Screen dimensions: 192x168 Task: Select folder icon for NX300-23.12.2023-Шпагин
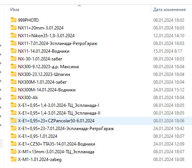coord(14,74)
